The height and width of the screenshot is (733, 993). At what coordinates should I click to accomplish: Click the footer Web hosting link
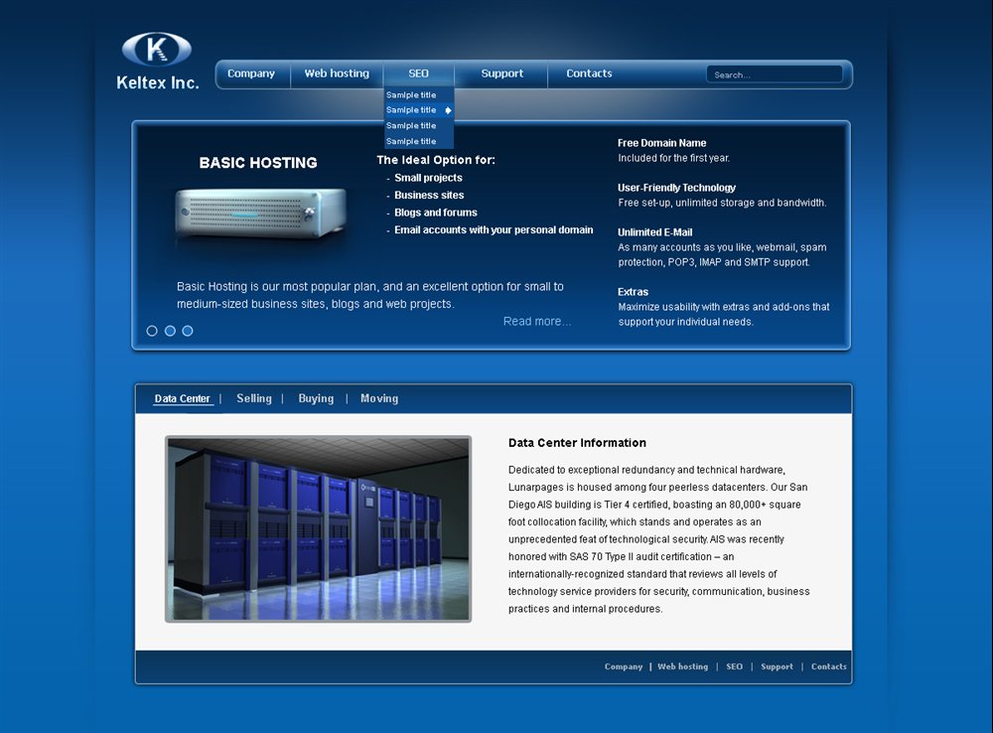coord(683,666)
